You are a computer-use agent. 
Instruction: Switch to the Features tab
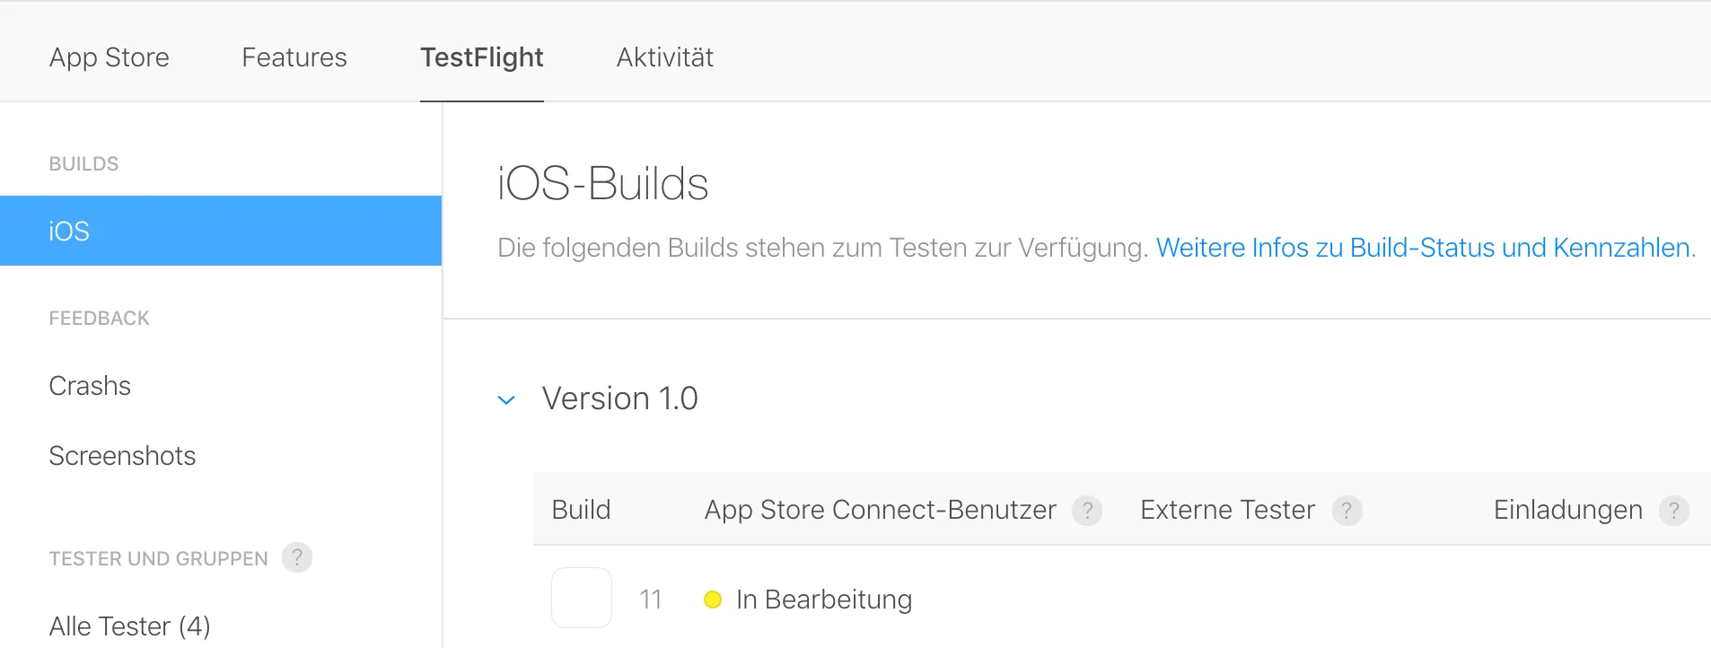click(x=294, y=57)
